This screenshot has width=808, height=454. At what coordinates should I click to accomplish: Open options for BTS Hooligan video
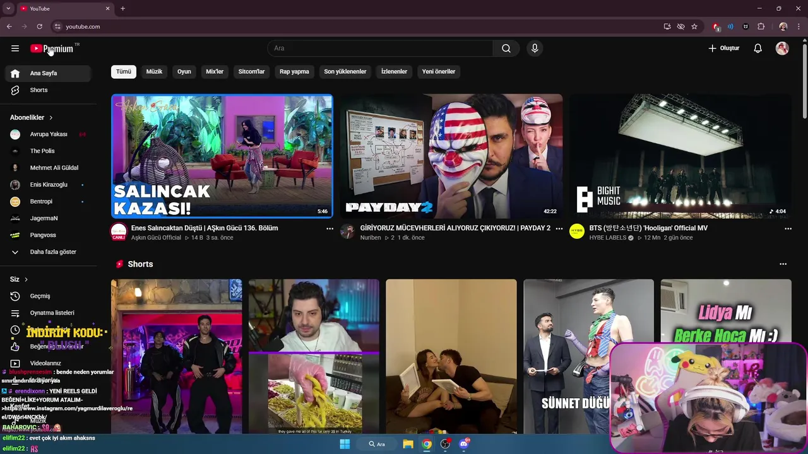tap(788, 229)
